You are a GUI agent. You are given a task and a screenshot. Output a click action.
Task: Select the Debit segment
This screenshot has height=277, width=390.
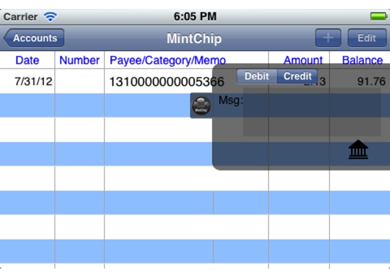(256, 76)
